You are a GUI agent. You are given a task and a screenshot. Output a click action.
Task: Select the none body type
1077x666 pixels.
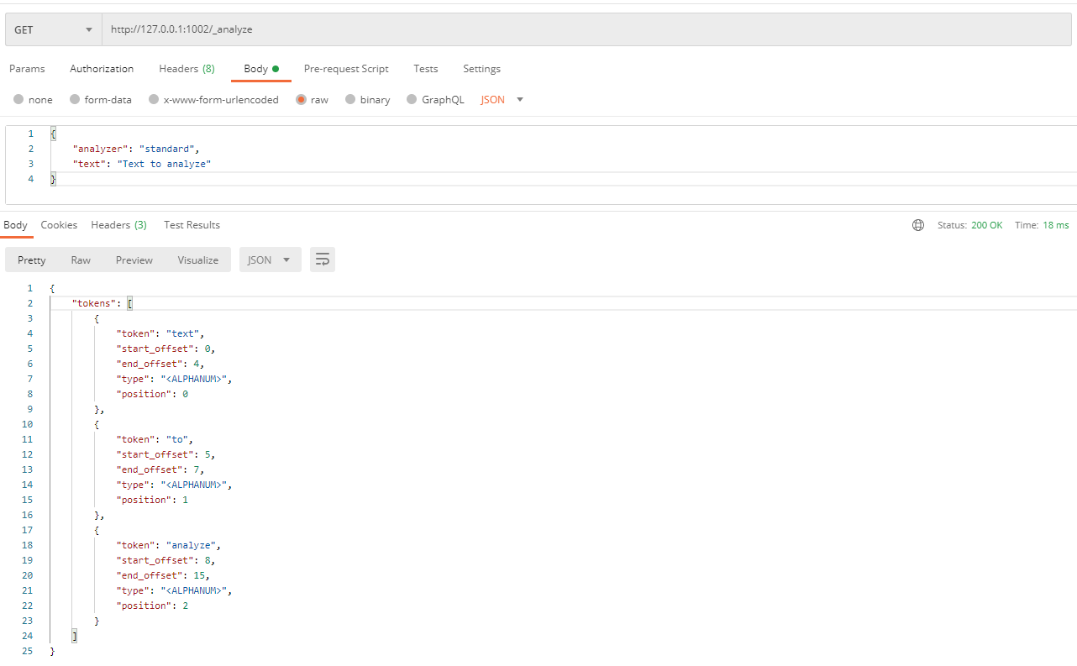click(33, 99)
